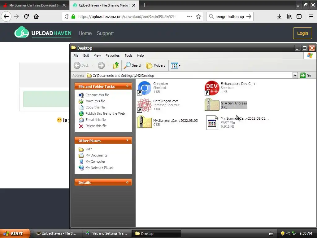Image resolution: width=317 pixels, height=238 pixels.
Task: Click the UploadHaven Login button
Action: pyautogui.click(x=302, y=33)
